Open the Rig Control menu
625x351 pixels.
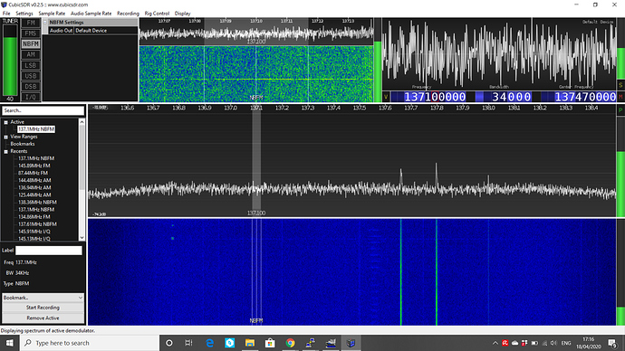157,14
